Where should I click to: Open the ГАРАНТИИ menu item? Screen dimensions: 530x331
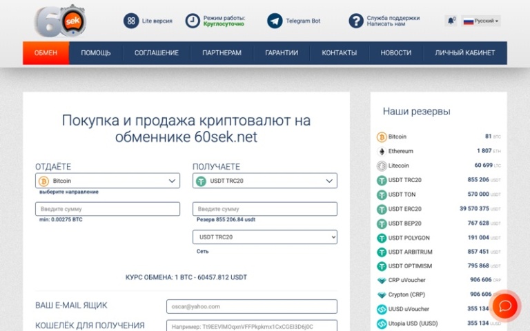[282, 53]
